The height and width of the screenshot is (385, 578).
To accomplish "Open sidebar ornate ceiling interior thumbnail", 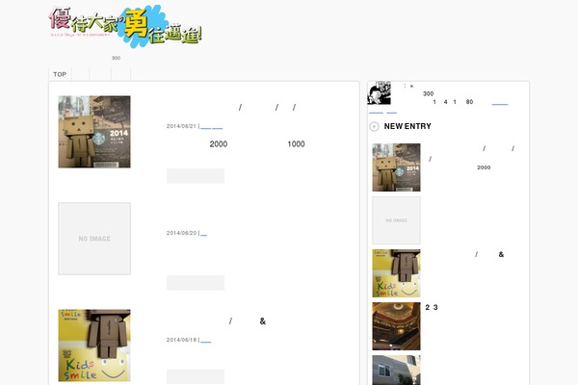I will [396, 326].
